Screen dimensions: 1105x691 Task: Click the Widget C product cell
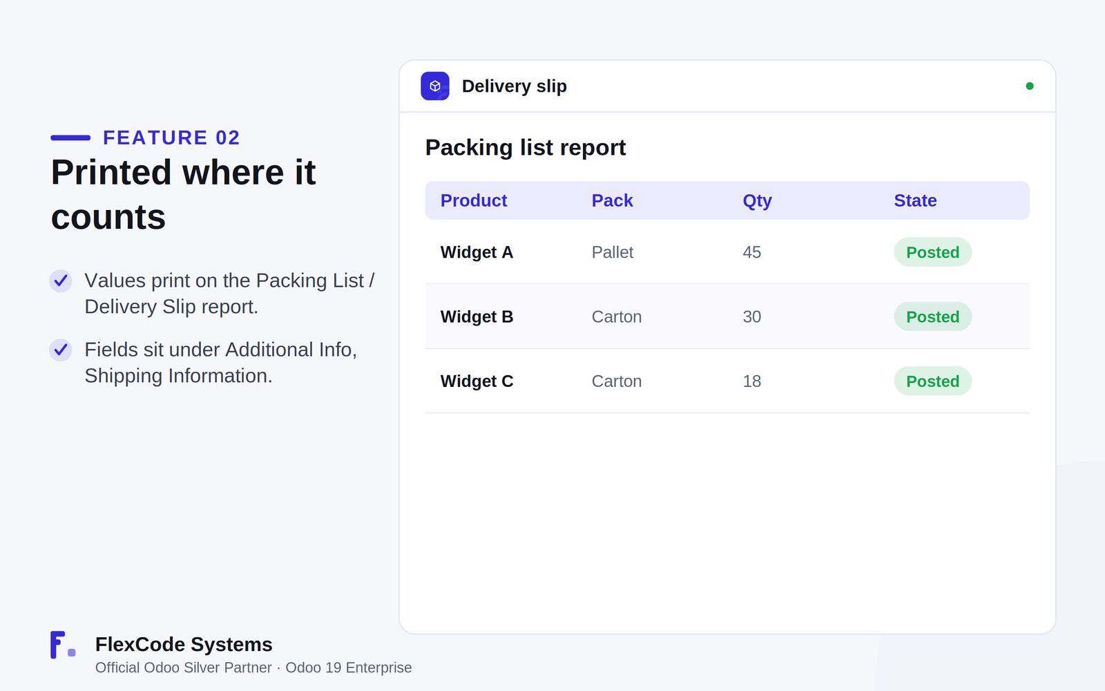477,381
